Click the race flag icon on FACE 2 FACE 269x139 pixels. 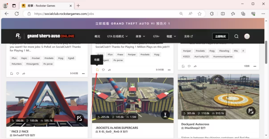[79, 118]
